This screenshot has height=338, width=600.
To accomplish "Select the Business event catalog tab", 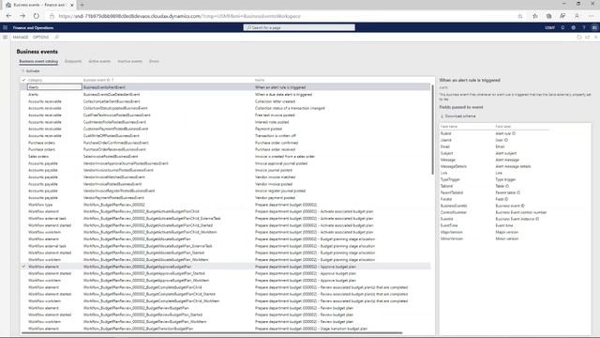I will point(38,61).
